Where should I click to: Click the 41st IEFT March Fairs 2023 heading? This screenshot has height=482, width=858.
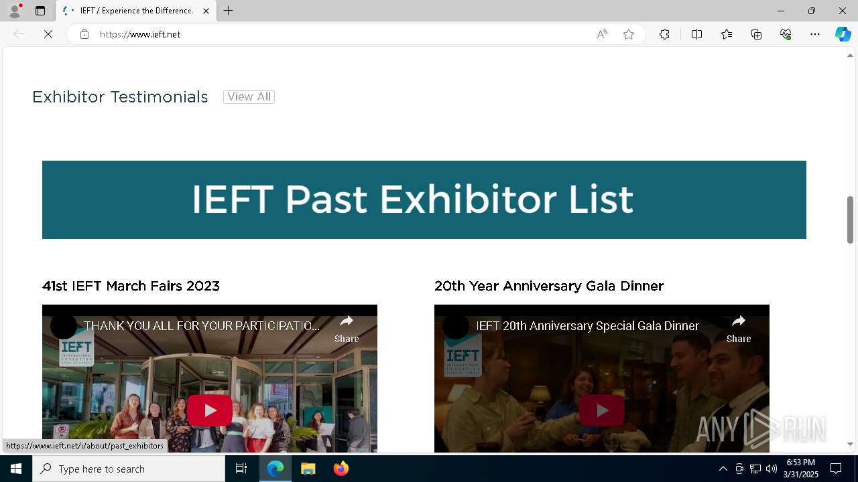(x=131, y=286)
